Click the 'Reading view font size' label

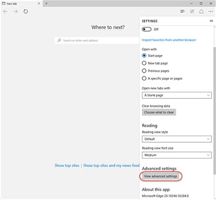point(158,148)
